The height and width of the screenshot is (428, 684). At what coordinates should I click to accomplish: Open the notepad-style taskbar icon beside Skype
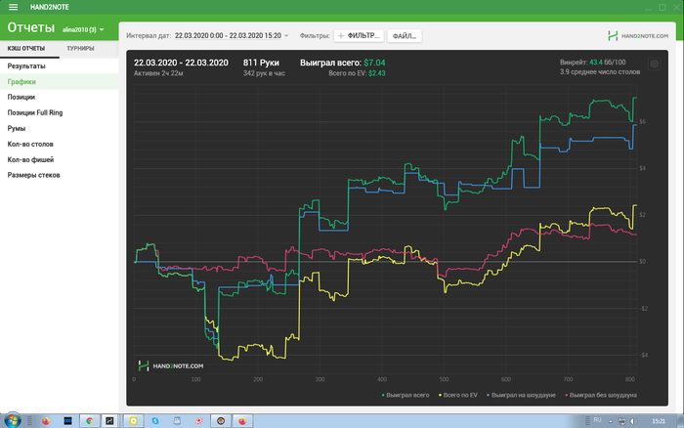pyautogui.click(x=177, y=420)
